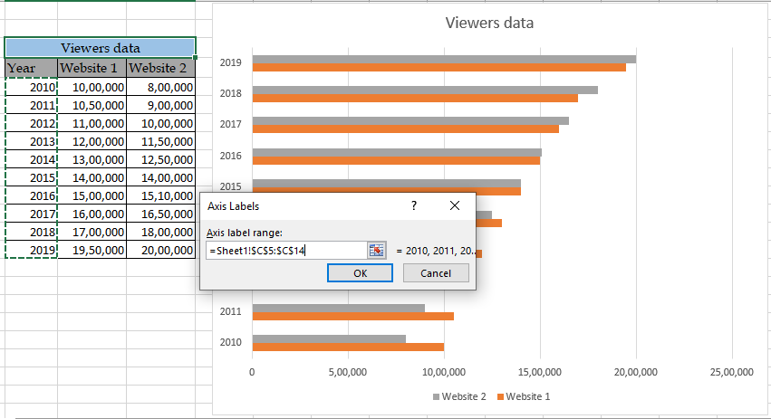Select the 2018 vertical axis label
771x419 pixels.
coord(230,93)
